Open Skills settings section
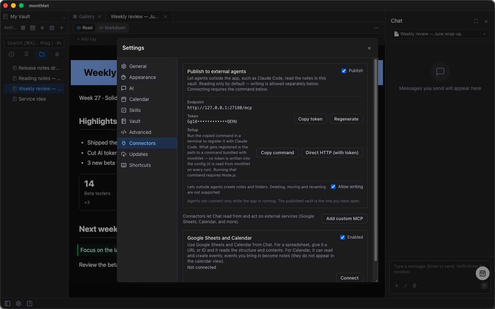Screen dimensions: 495x309 (x=147, y=110)
